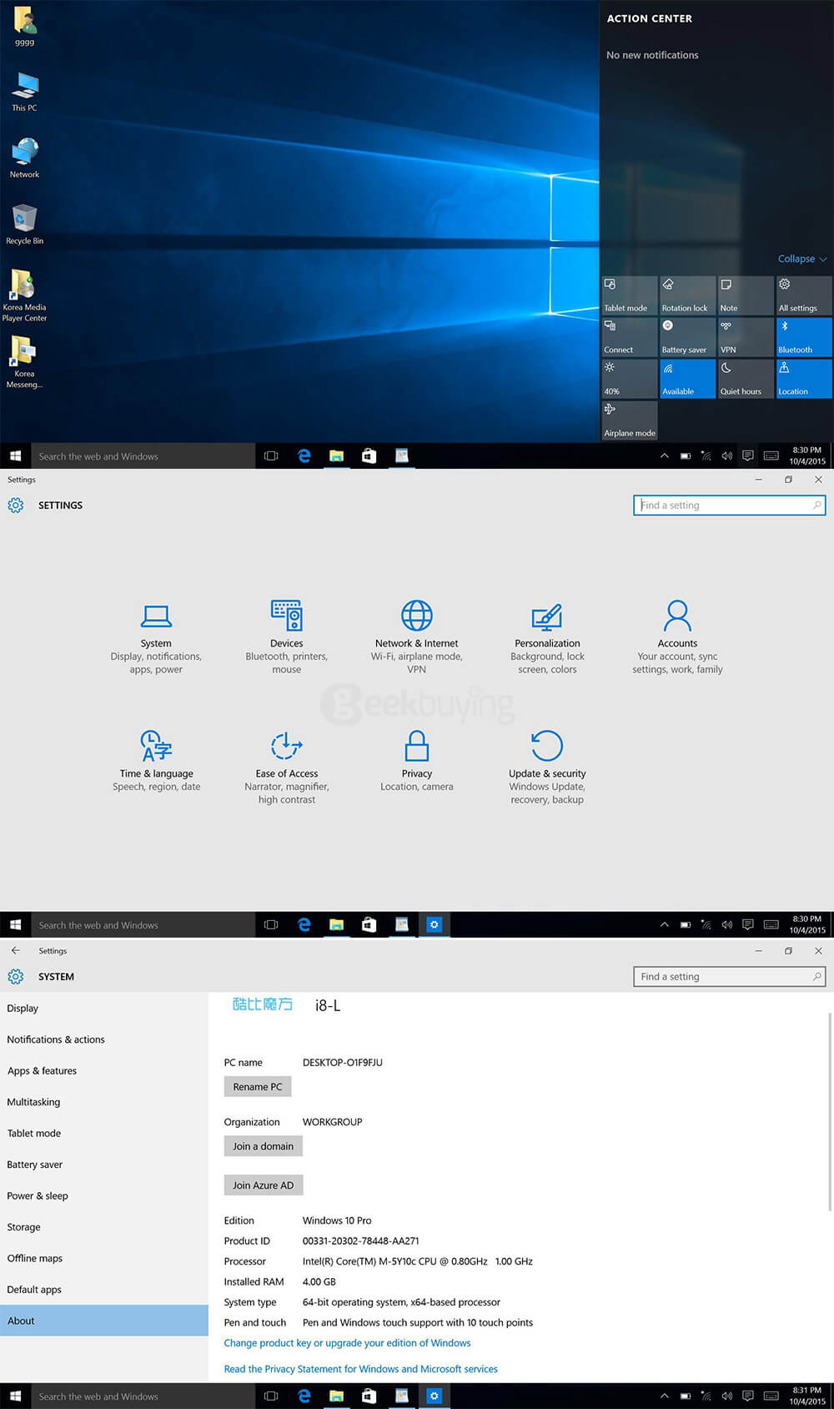Select About in the System sidebar
The image size is (834, 1409).
pos(104,1321)
